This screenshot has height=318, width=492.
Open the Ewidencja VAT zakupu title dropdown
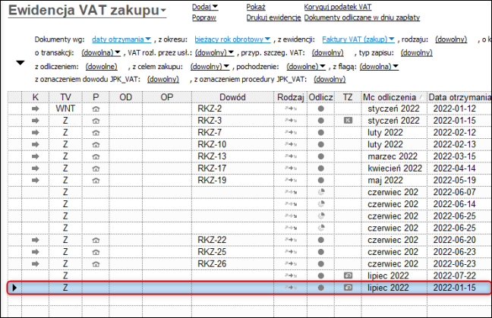(163, 11)
